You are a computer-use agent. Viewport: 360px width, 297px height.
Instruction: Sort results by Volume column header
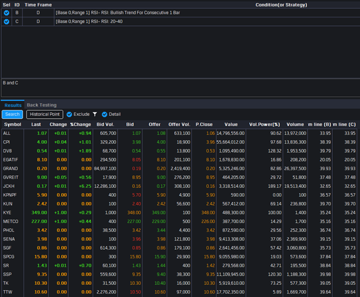click(x=295, y=124)
